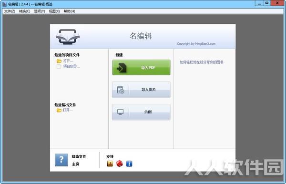The width and height of the screenshot is (286, 184).
Task: Click 打开... under 最近的项目文件
Action: tap(68, 61)
